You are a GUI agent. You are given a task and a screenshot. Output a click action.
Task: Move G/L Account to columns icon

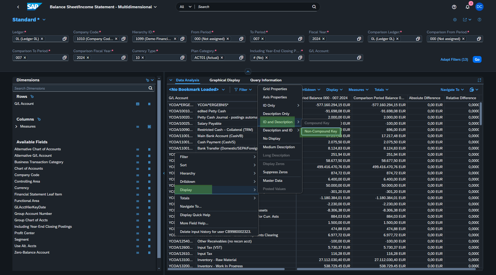tap(149, 104)
